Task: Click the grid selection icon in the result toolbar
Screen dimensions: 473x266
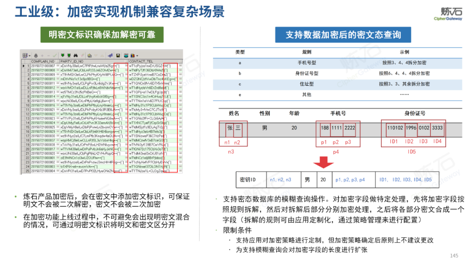Action: 25,56
